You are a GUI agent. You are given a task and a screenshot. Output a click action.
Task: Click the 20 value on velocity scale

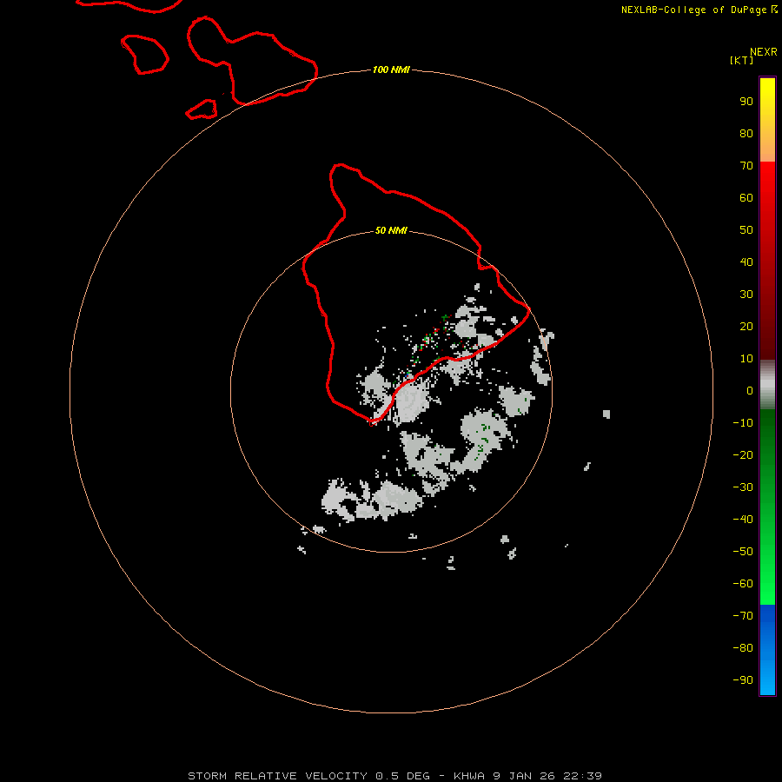746,327
